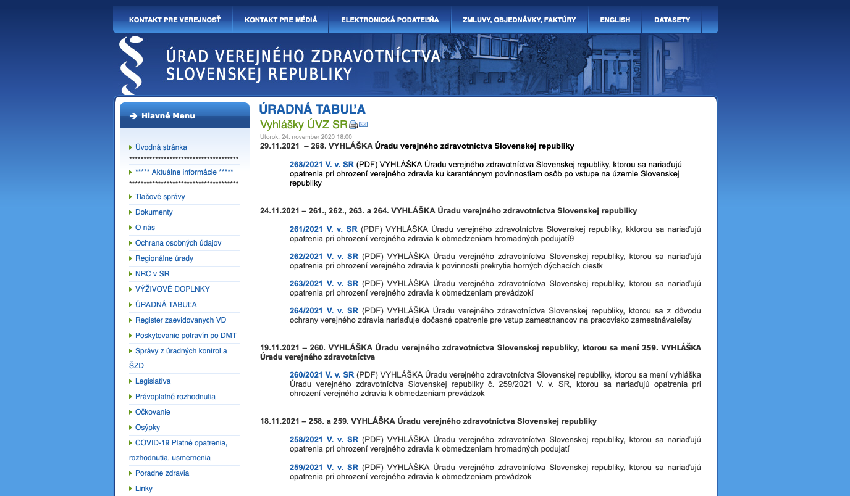This screenshot has width=850, height=496.
Task: Click the site title Úrad verejného zdravotníctva
Action: pyautogui.click(x=303, y=65)
